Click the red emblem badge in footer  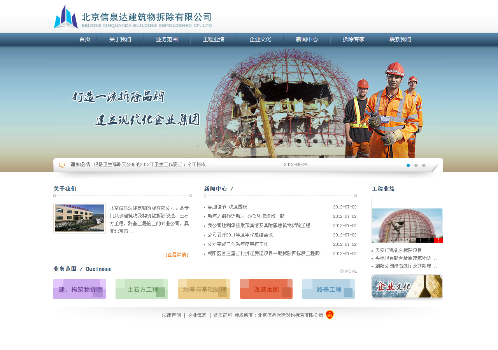pos(330,315)
